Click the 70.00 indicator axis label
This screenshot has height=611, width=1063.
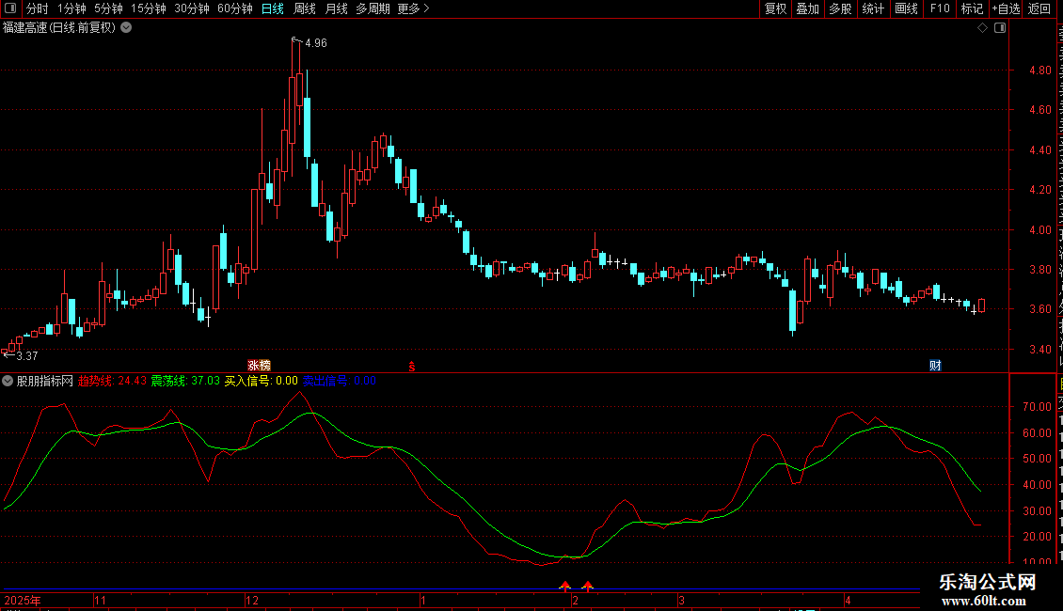coord(1038,406)
